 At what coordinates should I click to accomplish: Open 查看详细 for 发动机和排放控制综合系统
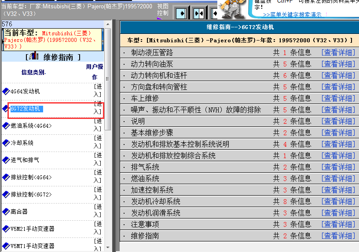(338, 156)
